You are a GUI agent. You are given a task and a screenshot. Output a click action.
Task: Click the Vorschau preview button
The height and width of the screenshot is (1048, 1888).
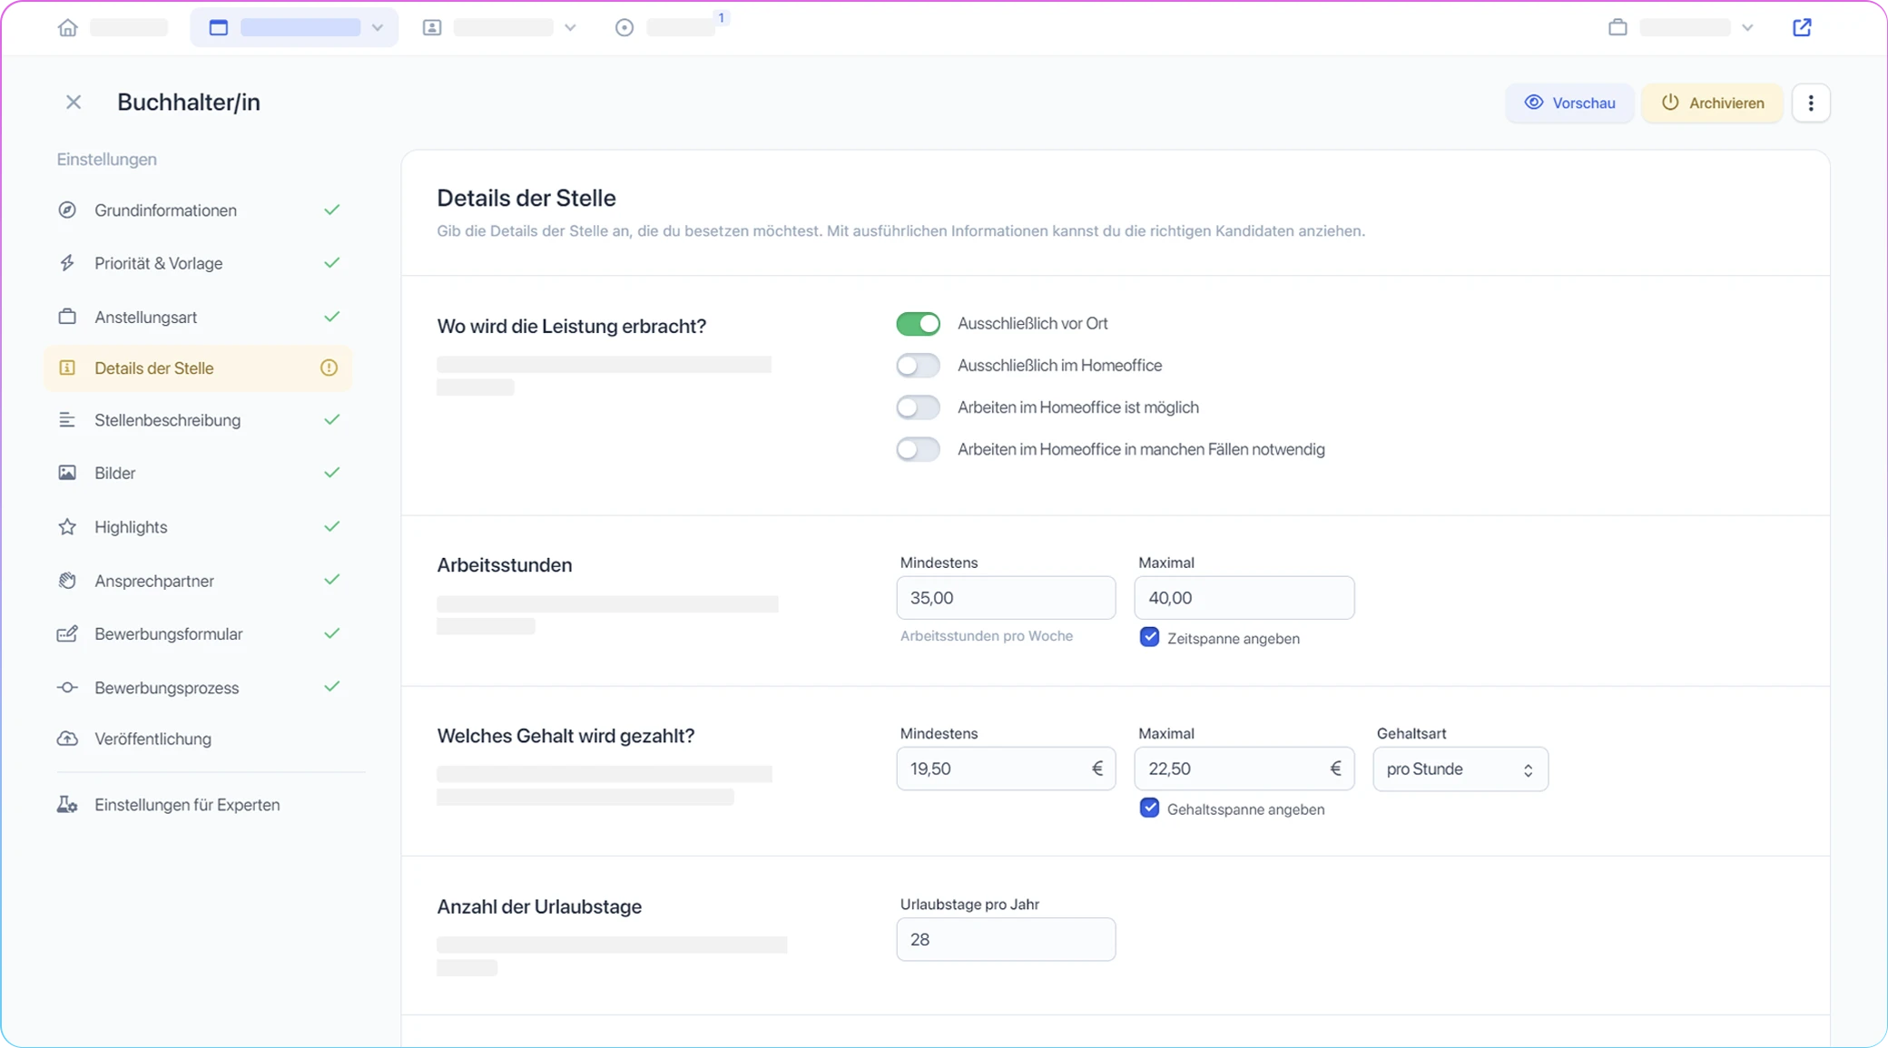[1569, 103]
